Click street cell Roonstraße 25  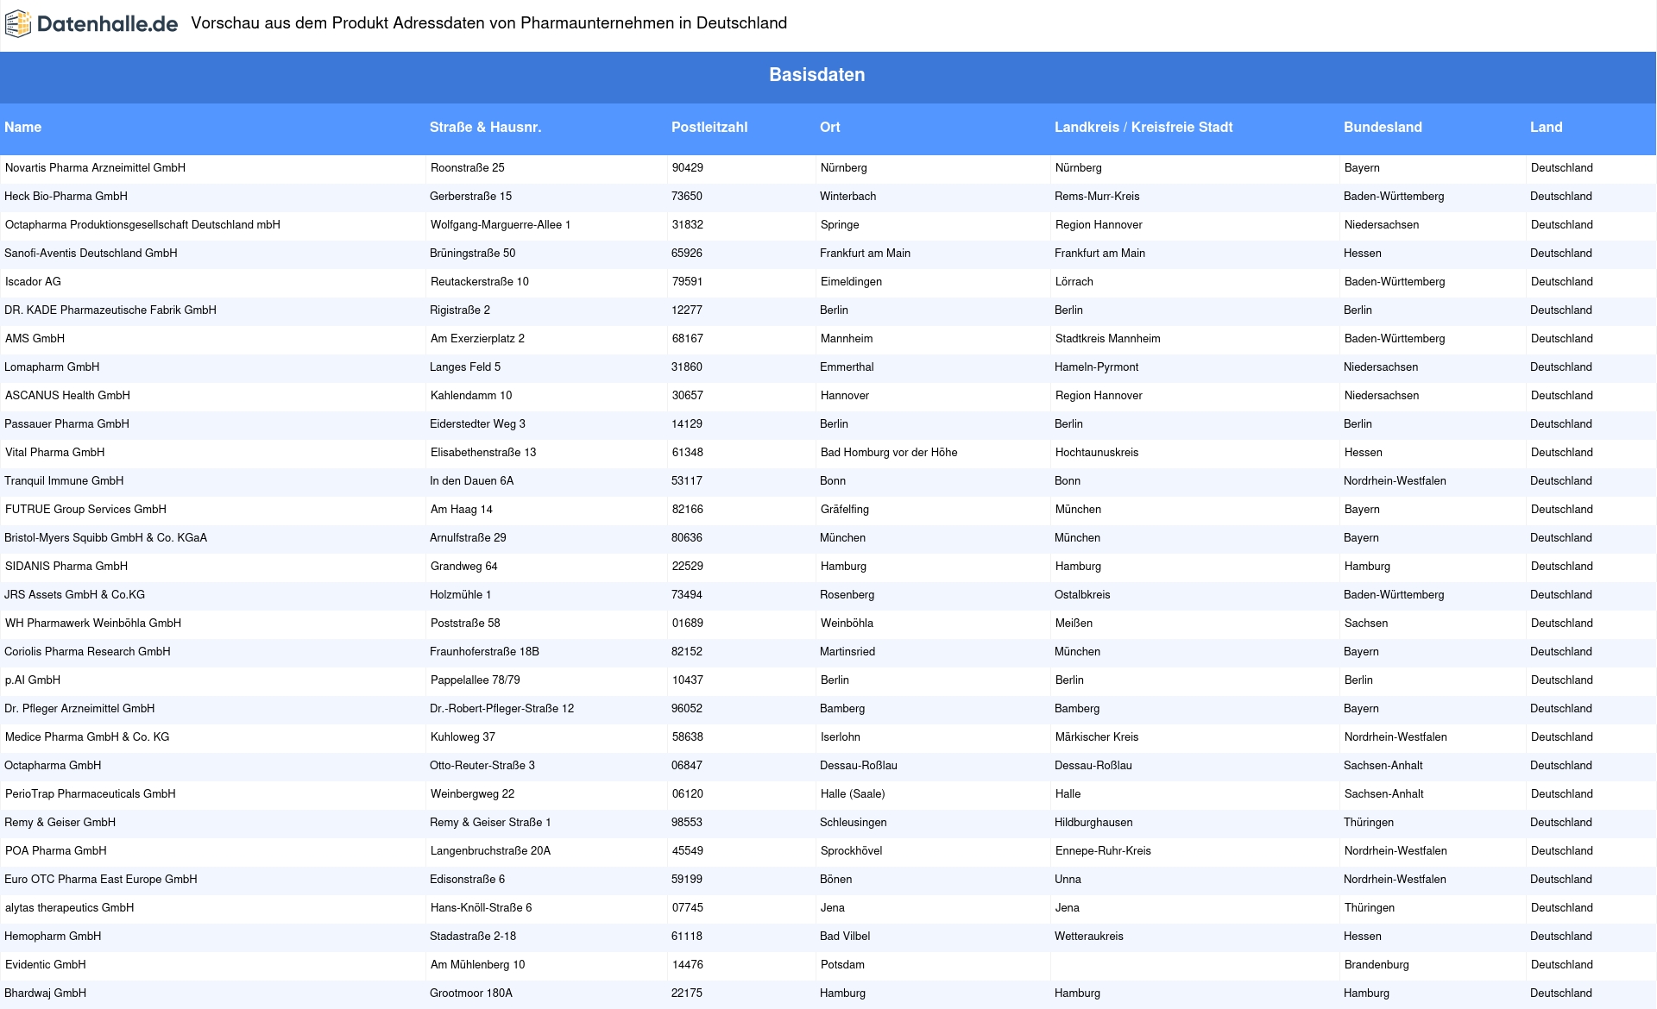pyautogui.click(x=468, y=168)
